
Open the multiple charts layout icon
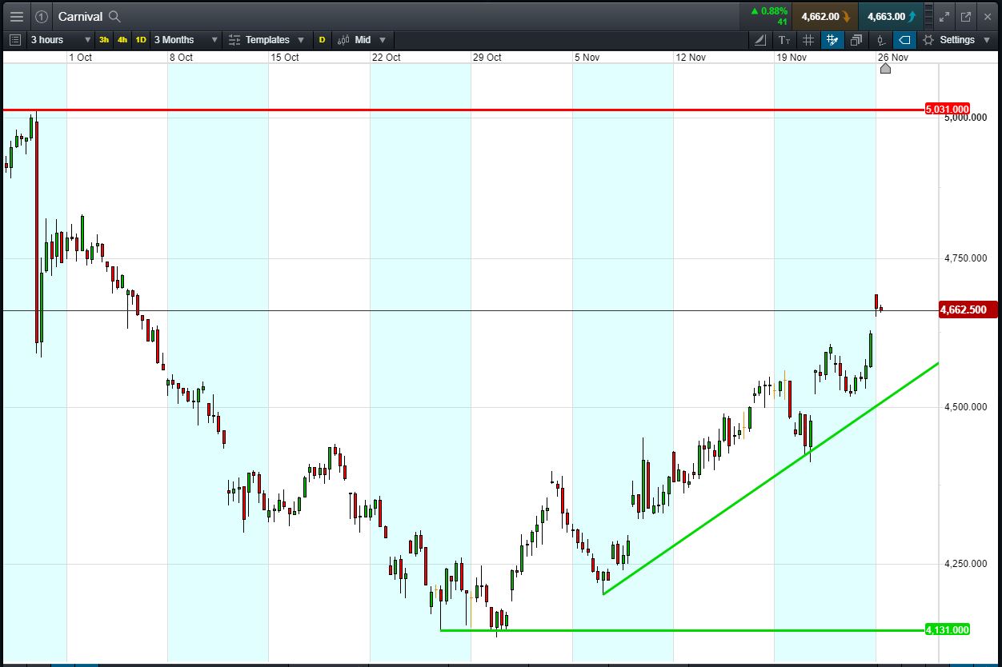(x=856, y=40)
